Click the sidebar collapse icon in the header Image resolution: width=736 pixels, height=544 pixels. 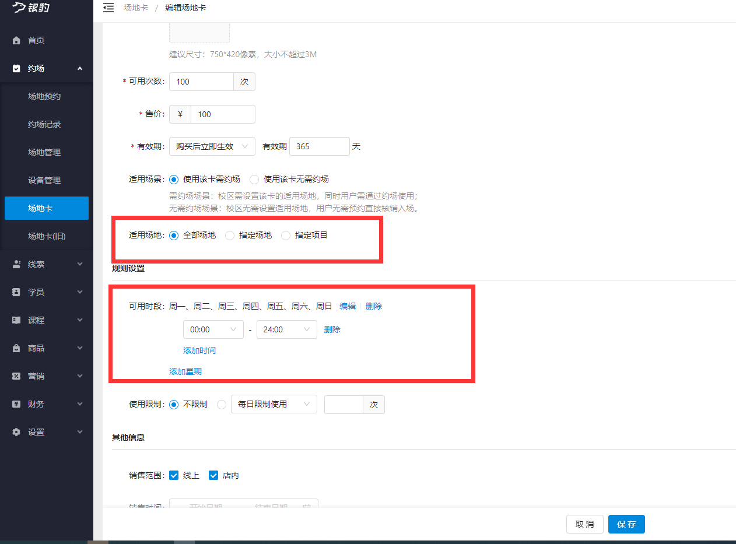coord(108,8)
